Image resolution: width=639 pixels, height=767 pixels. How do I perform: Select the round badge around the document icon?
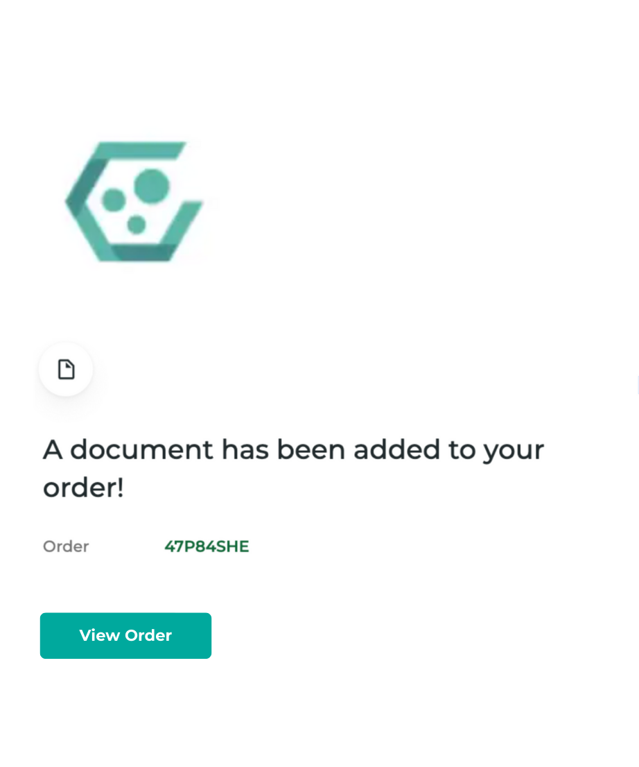[66, 370]
